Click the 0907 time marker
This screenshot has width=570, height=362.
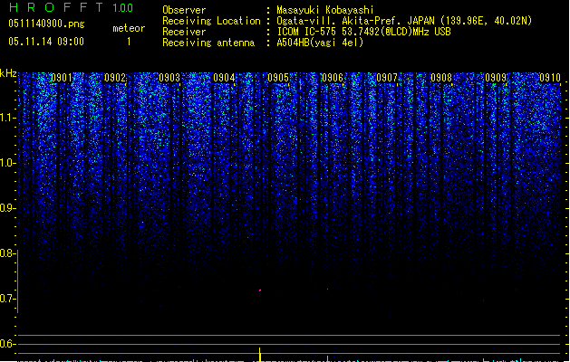[x=387, y=78]
